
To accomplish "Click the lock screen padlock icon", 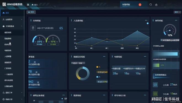I will (x=156, y=5).
